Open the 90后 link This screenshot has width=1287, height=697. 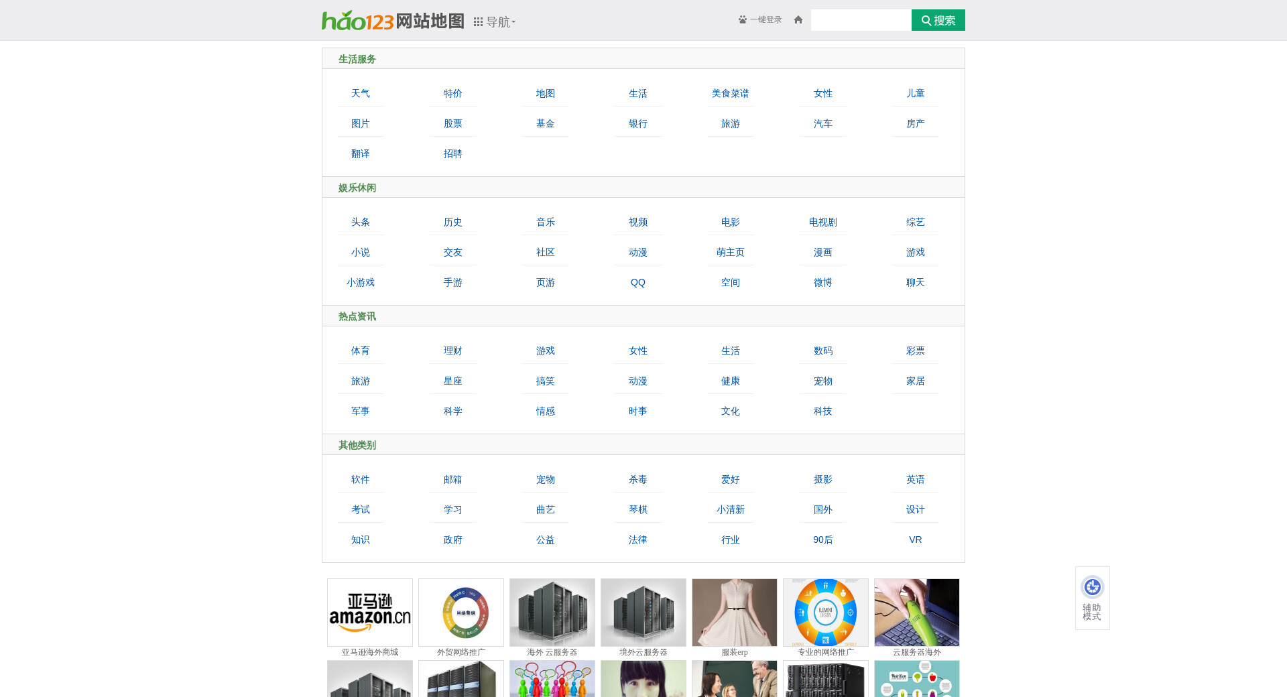(823, 540)
